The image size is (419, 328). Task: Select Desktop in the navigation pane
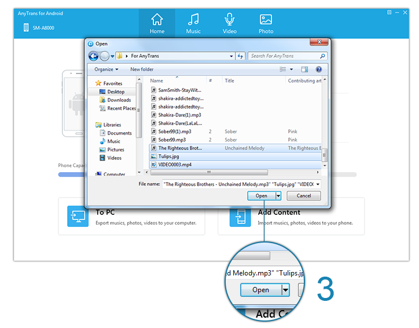click(x=112, y=91)
